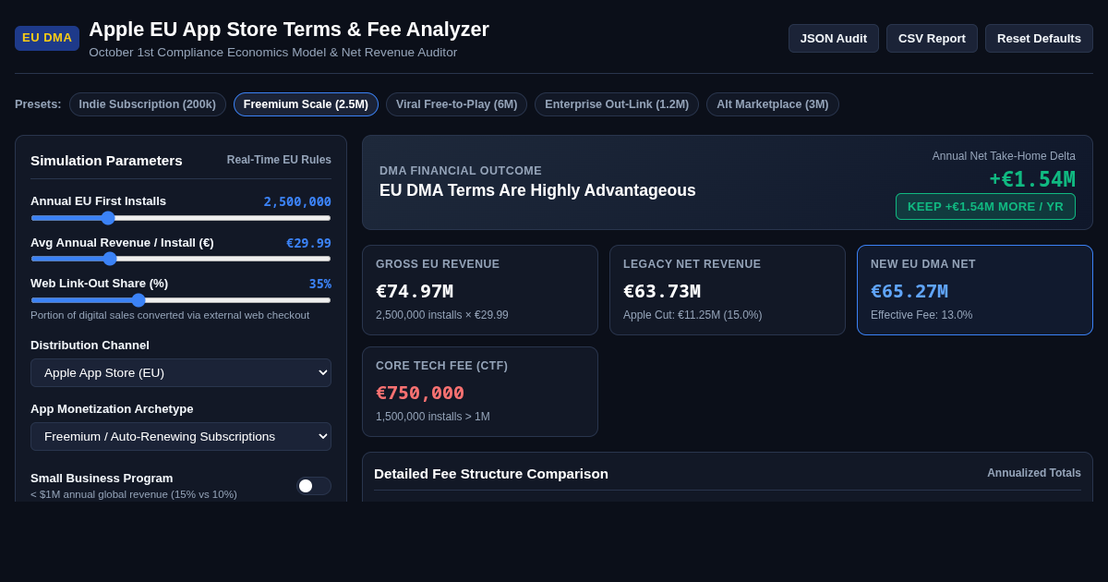The image size is (1108, 582).
Task: Click the 2,500,000 installs value
Action: click(297, 201)
